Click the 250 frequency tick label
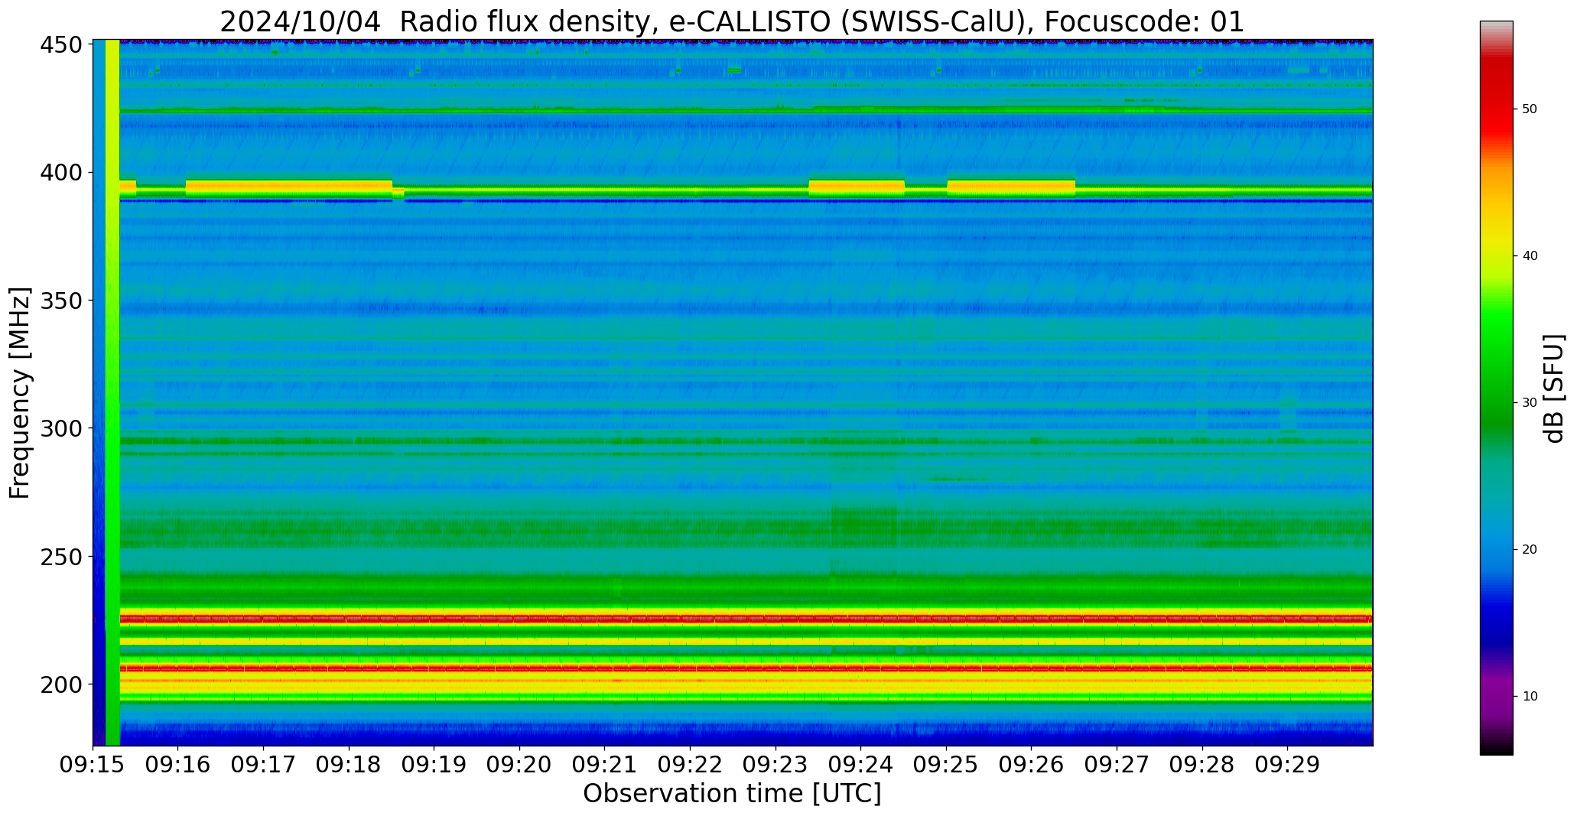The height and width of the screenshot is (816, 1577). (60, 556)
